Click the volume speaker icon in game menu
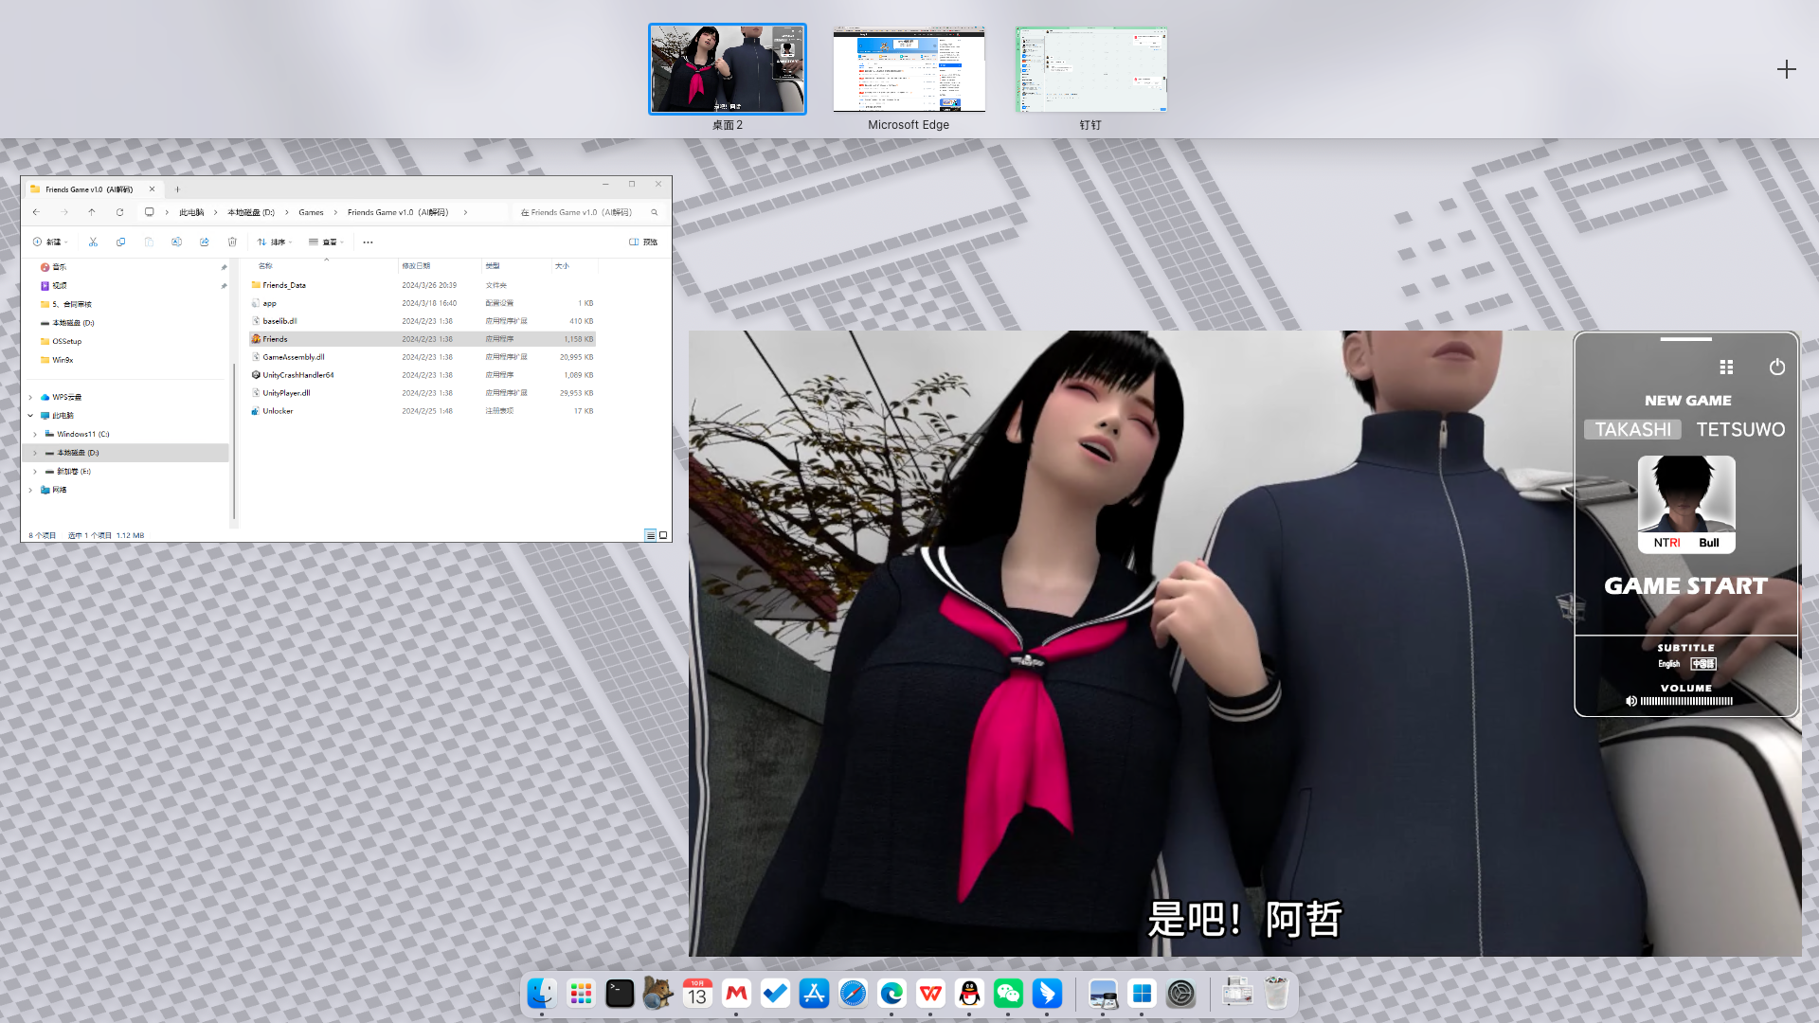The image size is (1819, 1023). click(1631, 701)
